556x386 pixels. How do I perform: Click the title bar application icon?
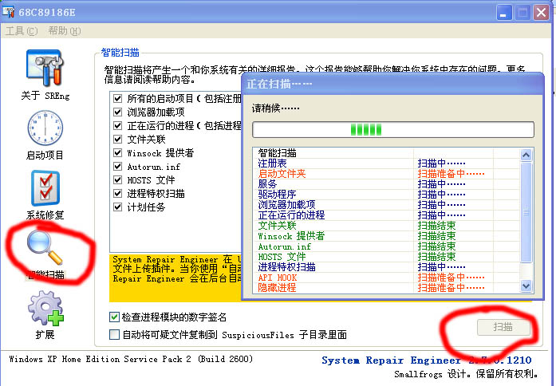tap(9, 12)
